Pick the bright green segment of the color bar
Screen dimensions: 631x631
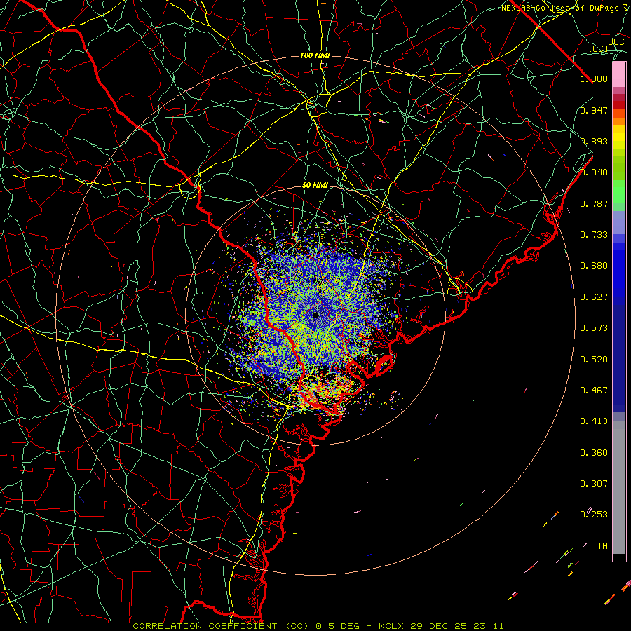619,191
